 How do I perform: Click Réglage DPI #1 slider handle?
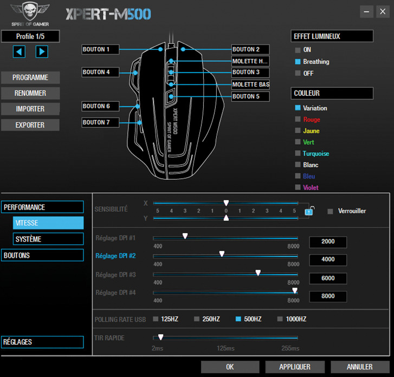click(x=185, y=236)
